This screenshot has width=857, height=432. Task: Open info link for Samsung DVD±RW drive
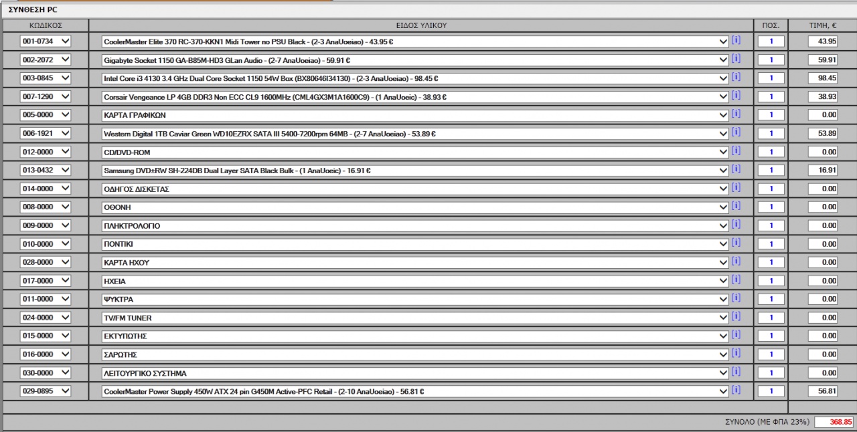point(736,169)
